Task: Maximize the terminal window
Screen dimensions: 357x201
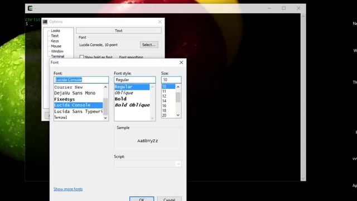Action: [284, 8]
